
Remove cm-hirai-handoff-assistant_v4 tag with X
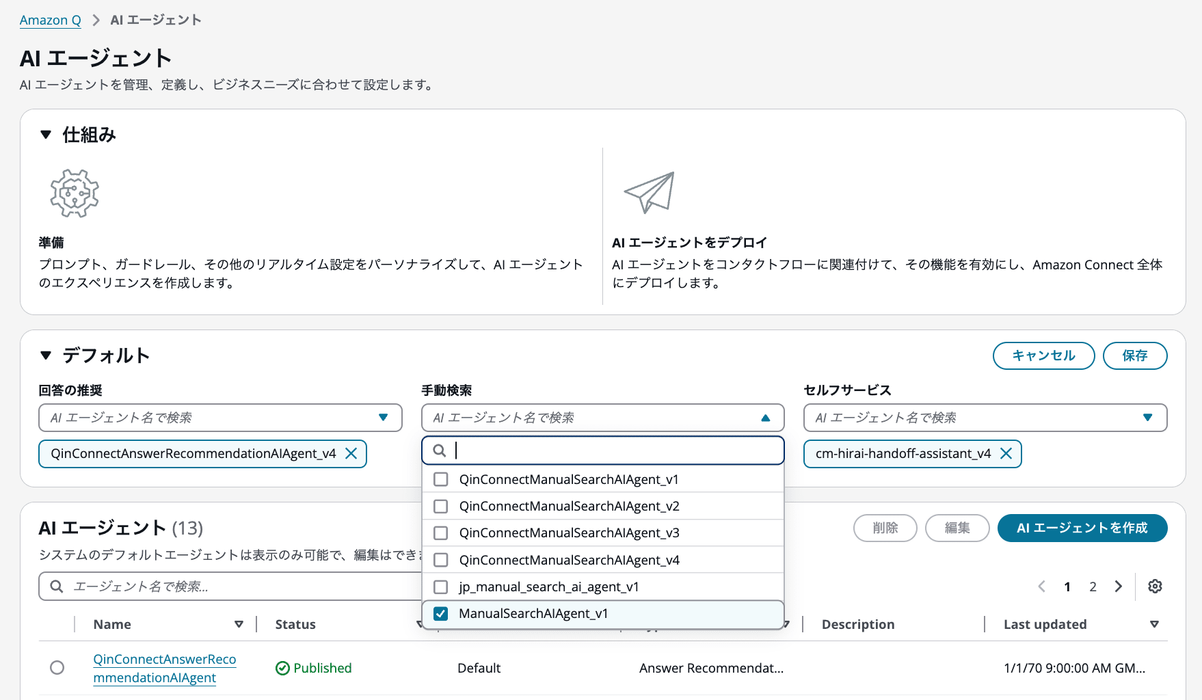pyautogui.click(x=1006, y=453)
